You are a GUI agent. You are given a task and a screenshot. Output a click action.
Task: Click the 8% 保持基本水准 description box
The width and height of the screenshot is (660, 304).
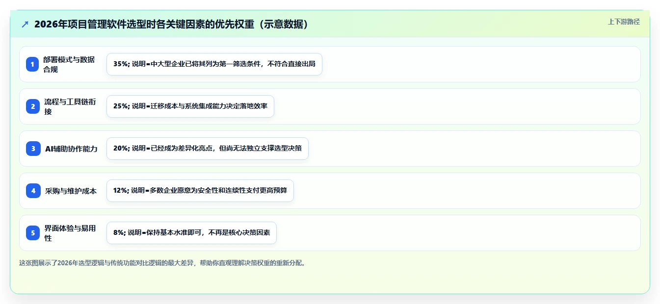click(x=191, y=233)
